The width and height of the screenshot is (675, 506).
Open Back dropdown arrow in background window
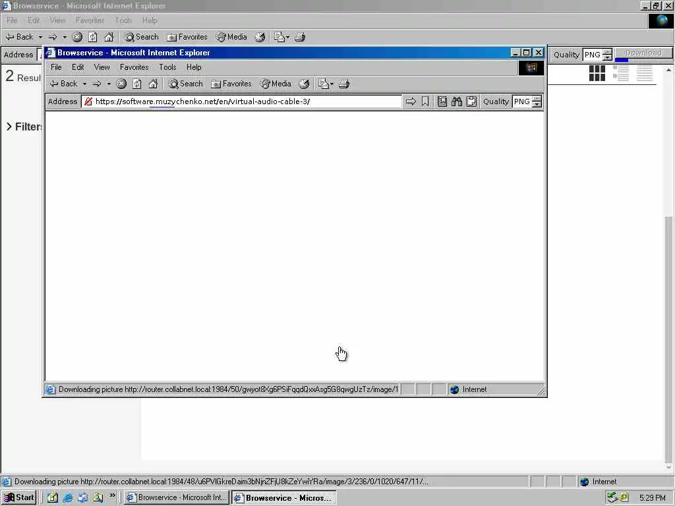[x=40, y=37]
